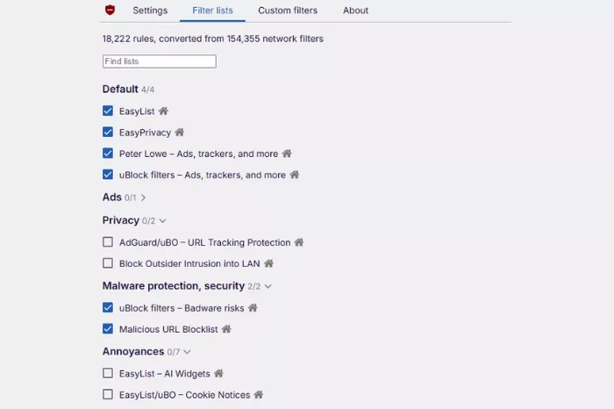
Task: Click the Annoyances heading text
Action: pyautogui.click(x=133, y=351)
